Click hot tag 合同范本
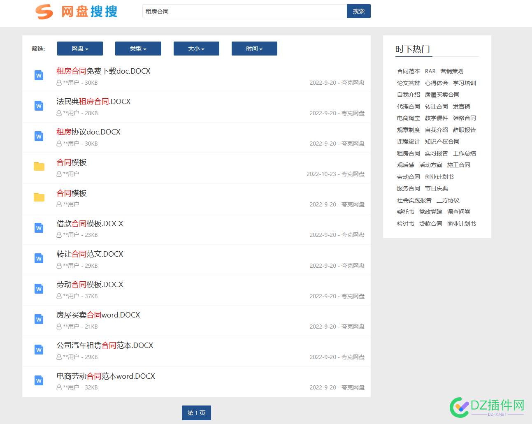The height and width of the screenshot is (424, 532). point(409,71)
